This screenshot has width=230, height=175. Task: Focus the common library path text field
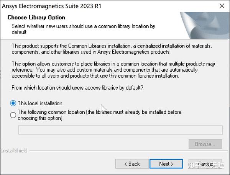pyautogui.click(x=120, y=130)
